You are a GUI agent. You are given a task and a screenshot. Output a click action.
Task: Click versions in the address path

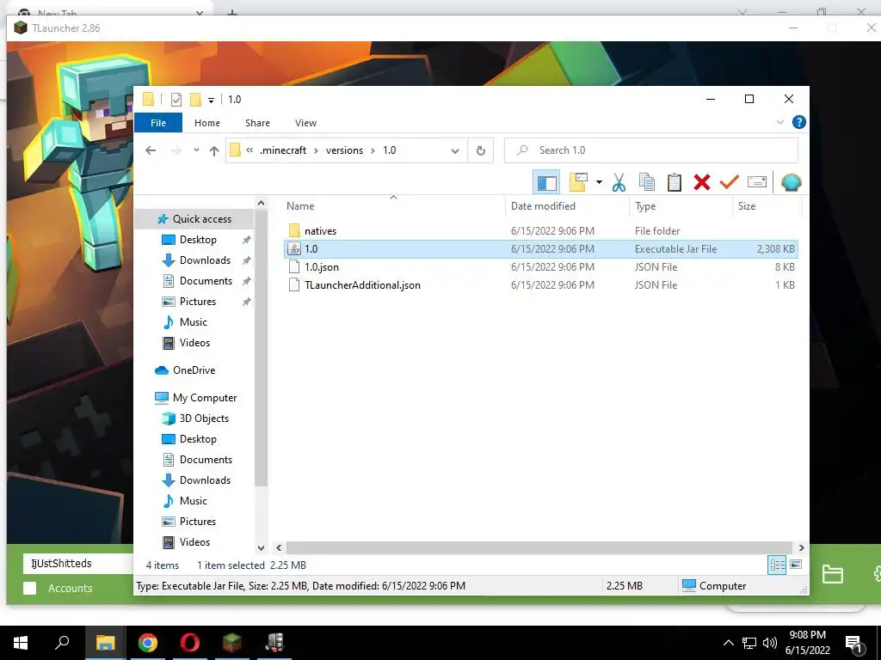(x=344, y=150)
